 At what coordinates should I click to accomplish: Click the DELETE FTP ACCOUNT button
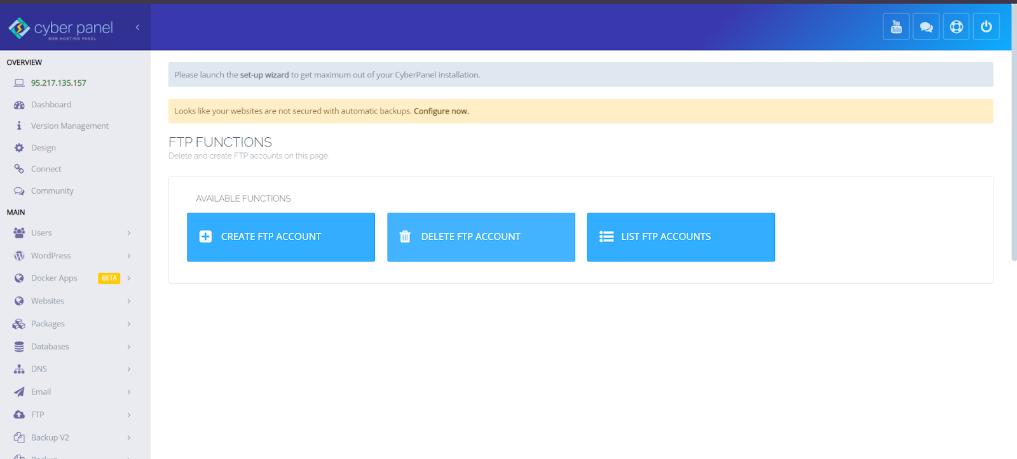pos(481,237)
